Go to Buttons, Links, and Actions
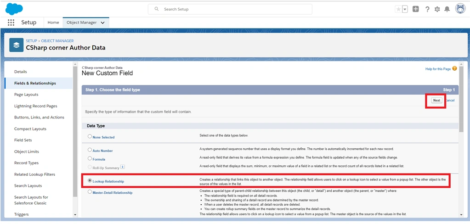The height and width of the screenshot is (224, 470). (39, 118)
